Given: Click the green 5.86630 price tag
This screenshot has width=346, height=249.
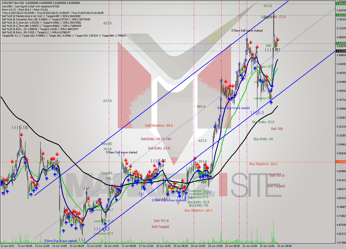Looking at the screenshot, I should point(340,4).
